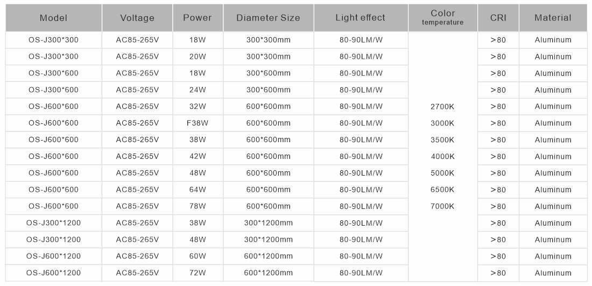Click the 600*1200mm diameter size cell
Image resolution: width=592 pixels, height=286 pixels.
pos(269,256)
